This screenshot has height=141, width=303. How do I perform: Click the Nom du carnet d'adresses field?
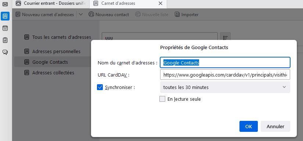(x=225, y=63)
